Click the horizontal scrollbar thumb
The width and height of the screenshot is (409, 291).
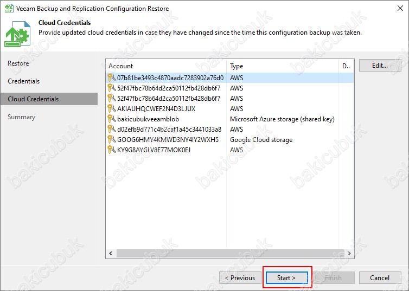pyautogui.click(x=231, y=253)
